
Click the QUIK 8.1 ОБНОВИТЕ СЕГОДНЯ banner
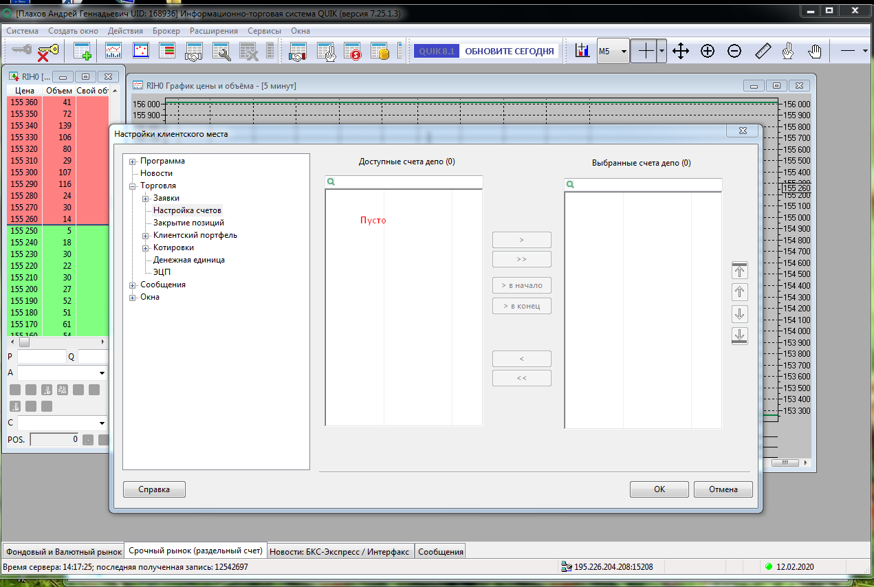tap(486, 51)
